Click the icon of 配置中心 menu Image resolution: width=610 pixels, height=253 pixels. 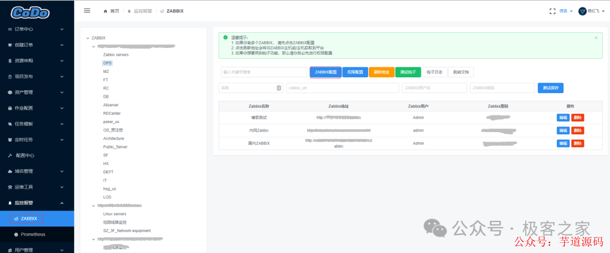11,155
